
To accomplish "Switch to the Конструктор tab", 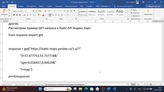I will click(x=31, y=6).
